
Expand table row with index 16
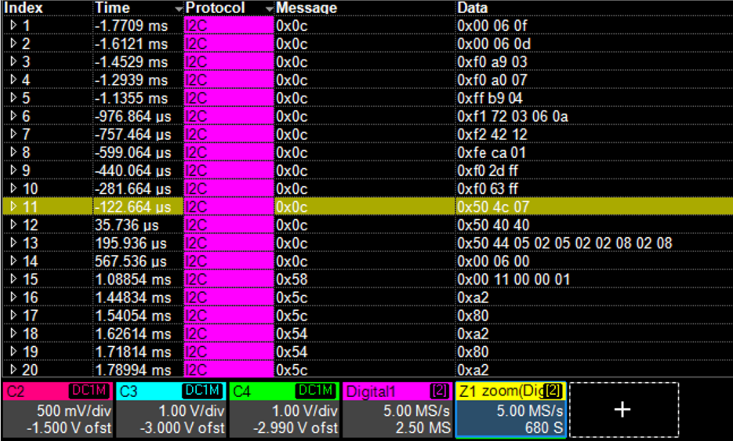(13, 297)
